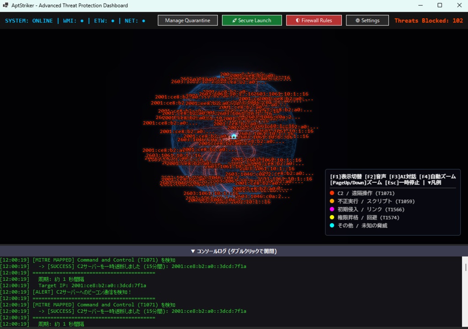Click the AptStriker app icon in title bar

click(5, 5)
